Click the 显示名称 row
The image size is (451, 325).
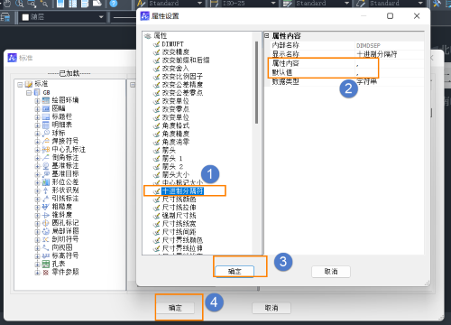pos(345,54)
